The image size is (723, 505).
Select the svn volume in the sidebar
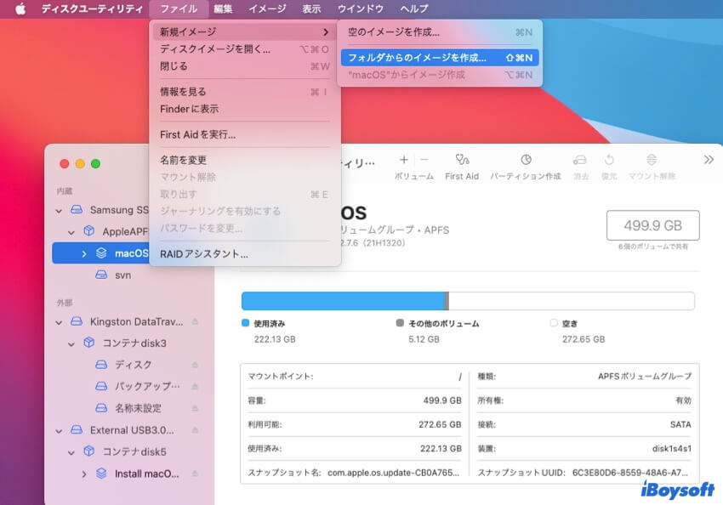pos(123,275)
